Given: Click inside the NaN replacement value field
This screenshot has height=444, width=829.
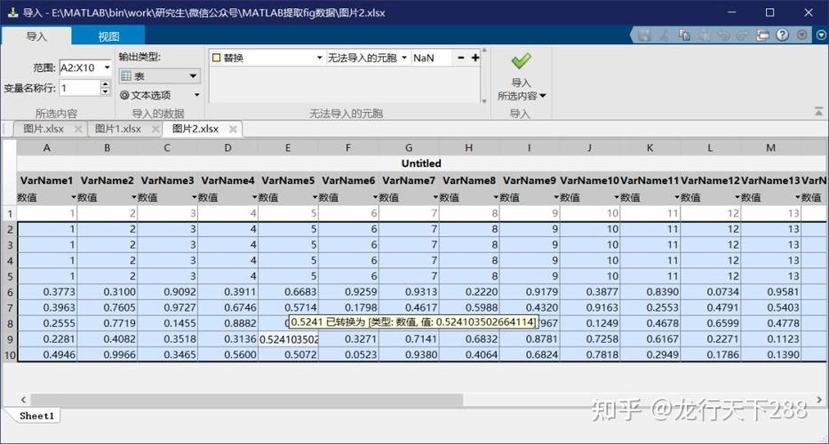Looking at the screenshot, I should point(432,58).
